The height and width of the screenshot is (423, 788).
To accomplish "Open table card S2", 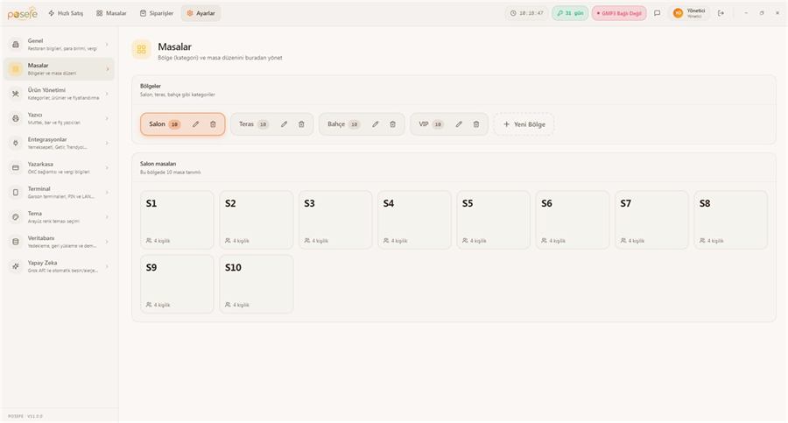I will [x=257, y=220].
